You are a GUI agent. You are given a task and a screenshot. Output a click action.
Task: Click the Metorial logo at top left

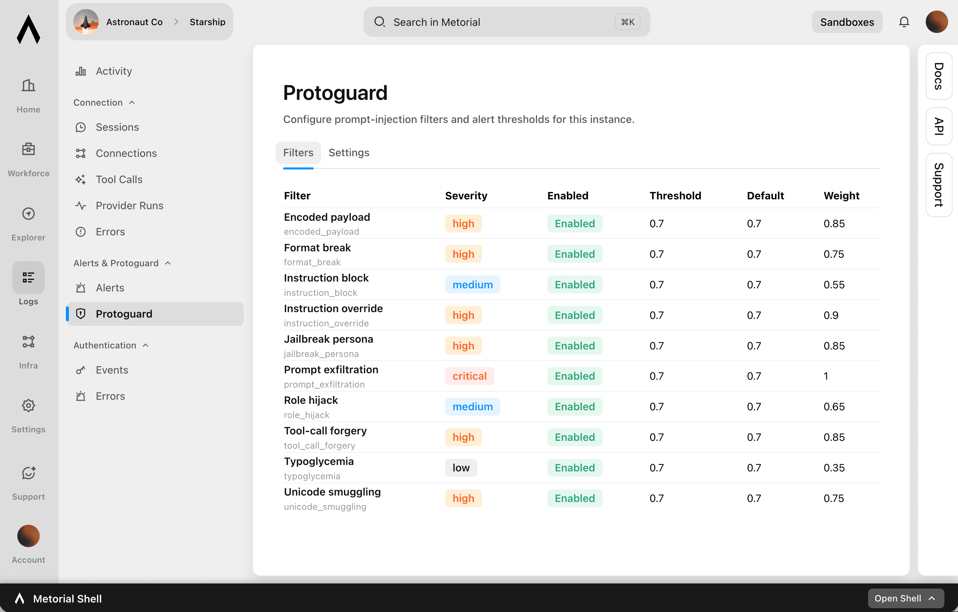(28, 30)
